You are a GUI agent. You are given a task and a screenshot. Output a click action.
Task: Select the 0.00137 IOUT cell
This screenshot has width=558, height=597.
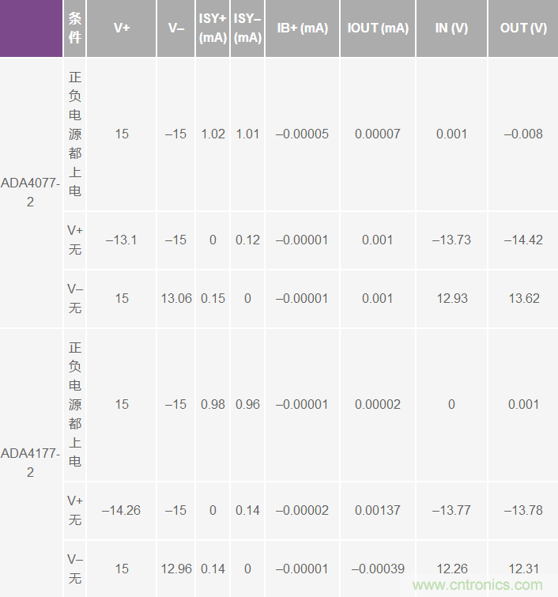coord(378,510)
